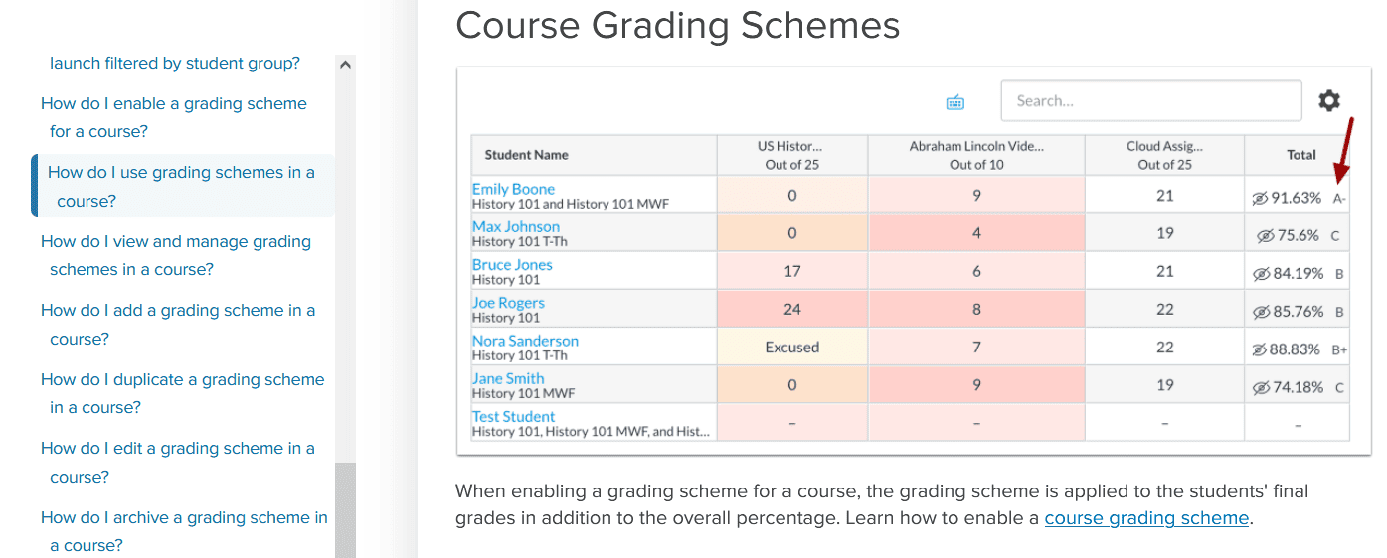Click in the gradebook Search field
Screen dimensions: 1387x558
click(x=1151, y=100)
